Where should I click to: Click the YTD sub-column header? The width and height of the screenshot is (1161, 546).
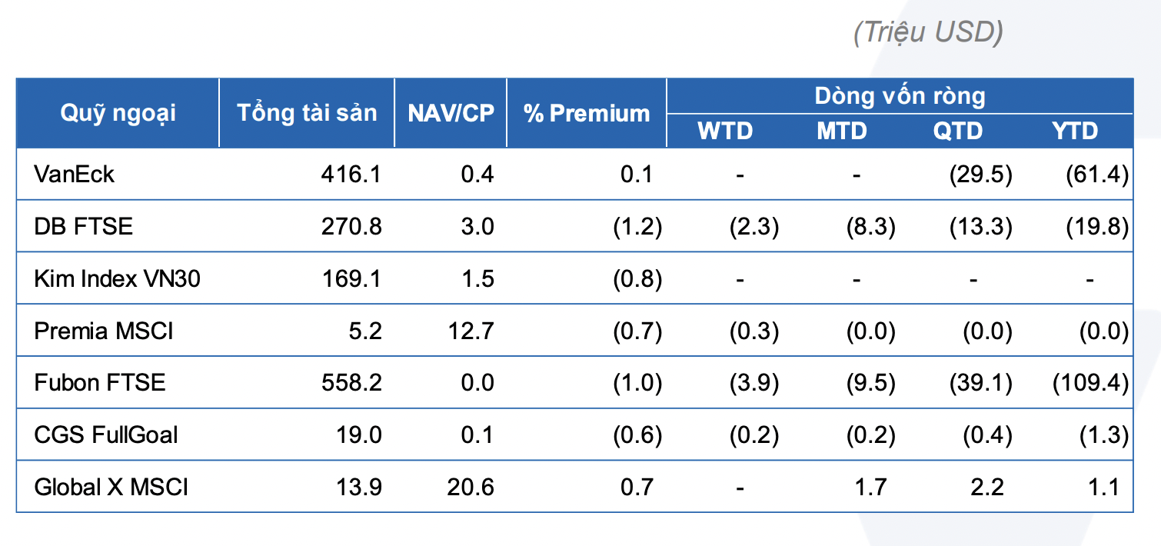click(1075, 132)
